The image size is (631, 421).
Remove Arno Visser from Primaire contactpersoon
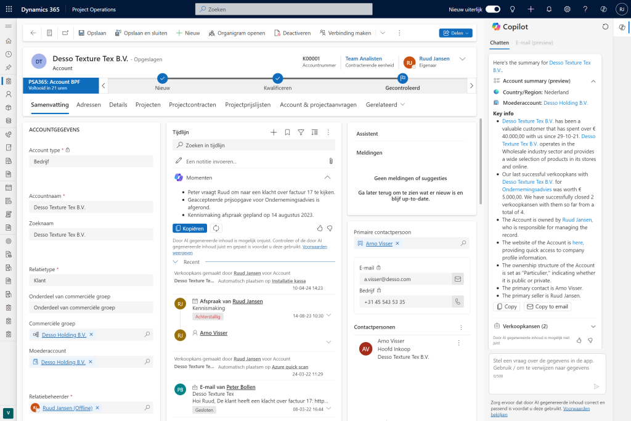397,243
